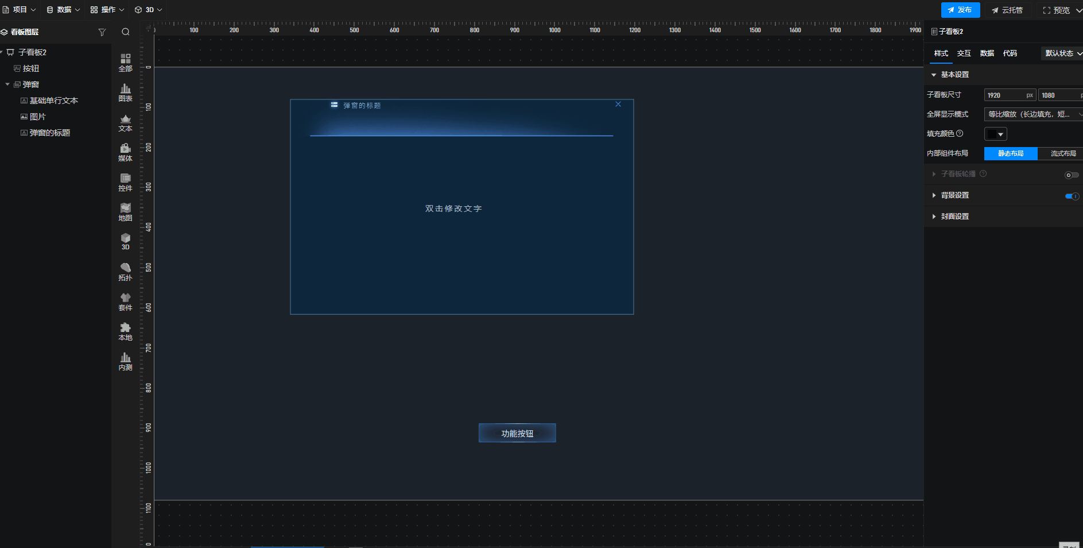
Task: Expand the 封面设置 section
Action: pyautogui.click(x=954, y=217)
